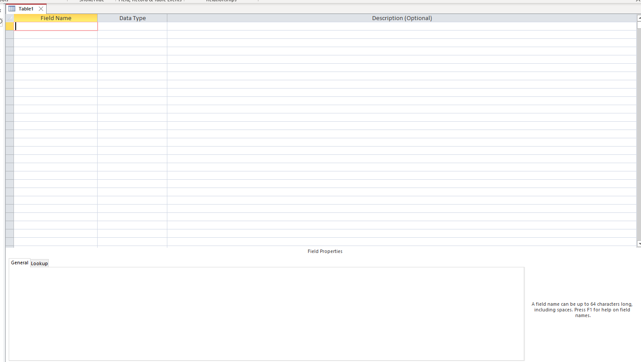
Task: Click the table icon on Table1 tab
Action: (12, 9)
